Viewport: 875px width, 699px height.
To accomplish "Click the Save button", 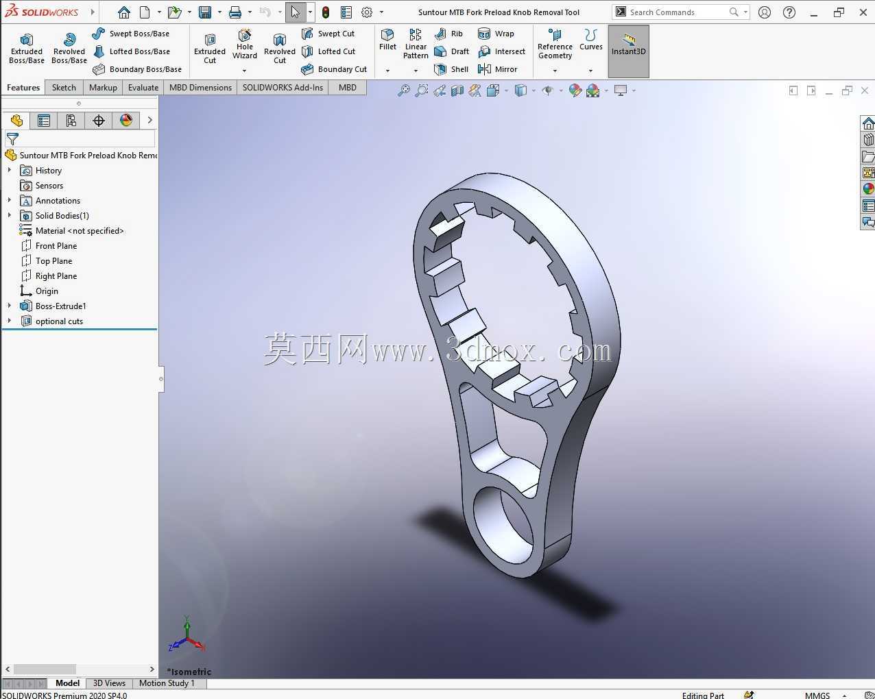I will point(204,12).
